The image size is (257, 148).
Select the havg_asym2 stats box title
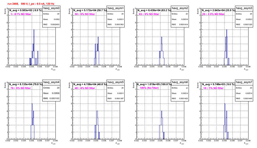pyautogui.click(x=180, y=8)
